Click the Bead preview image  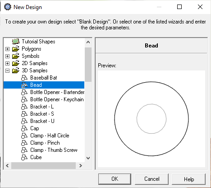click(151, 119)
